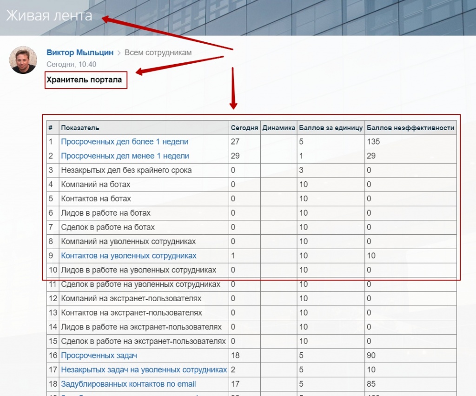Select the Хранитель портала post title
The image size is (476, 396).
[84, 80]
